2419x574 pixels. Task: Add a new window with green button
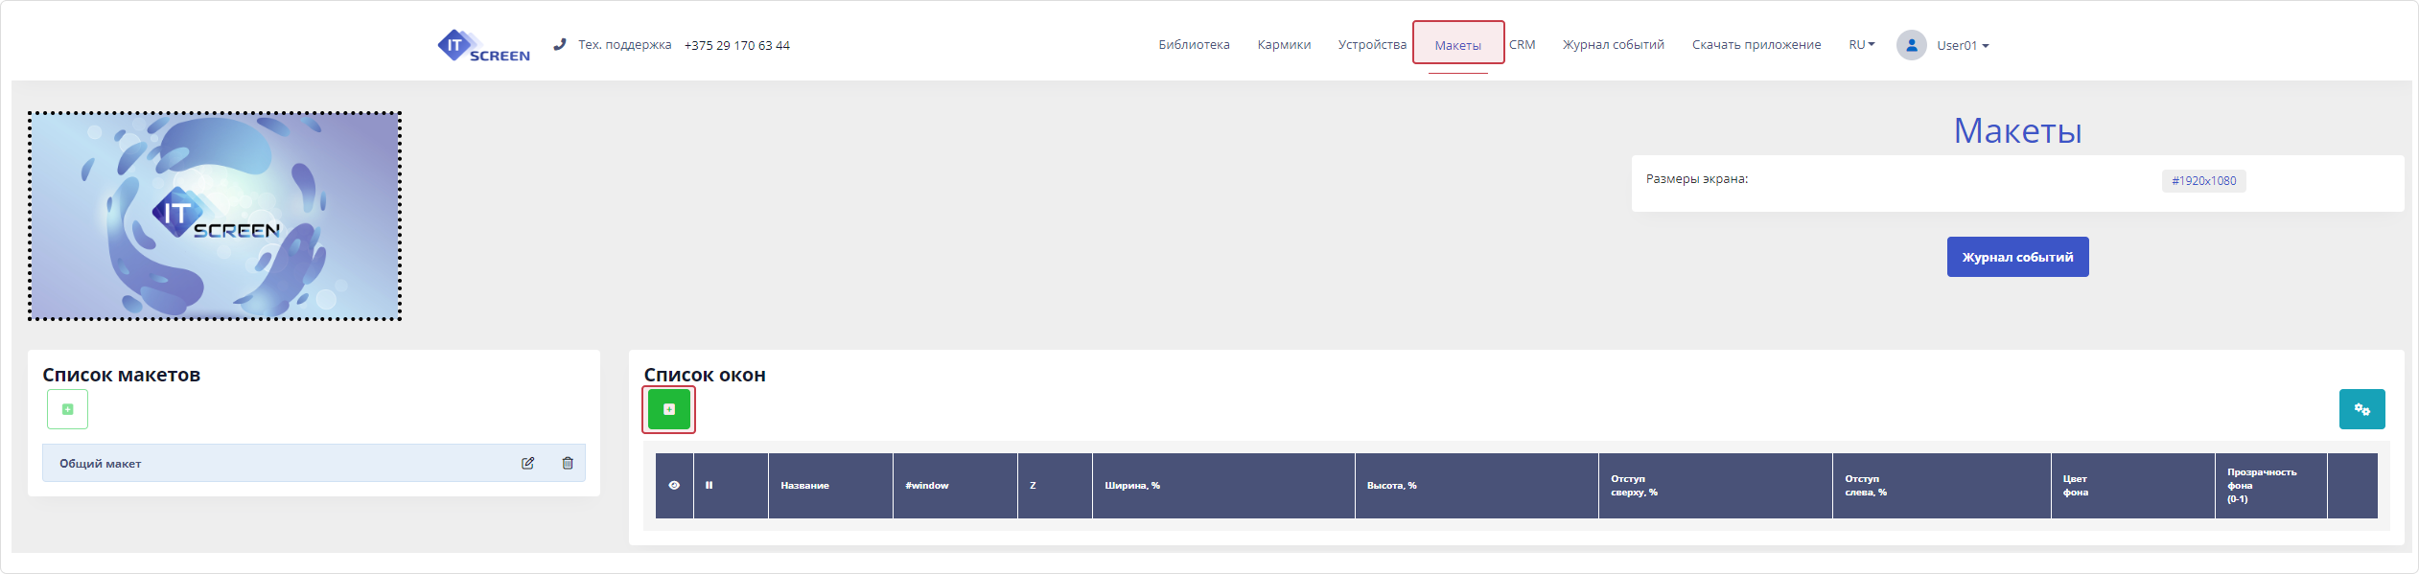pos(668,409)
